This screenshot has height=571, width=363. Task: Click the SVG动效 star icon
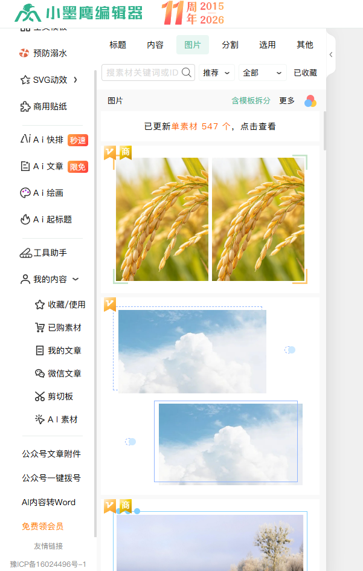pyautogui.click(x=25, y=80)
